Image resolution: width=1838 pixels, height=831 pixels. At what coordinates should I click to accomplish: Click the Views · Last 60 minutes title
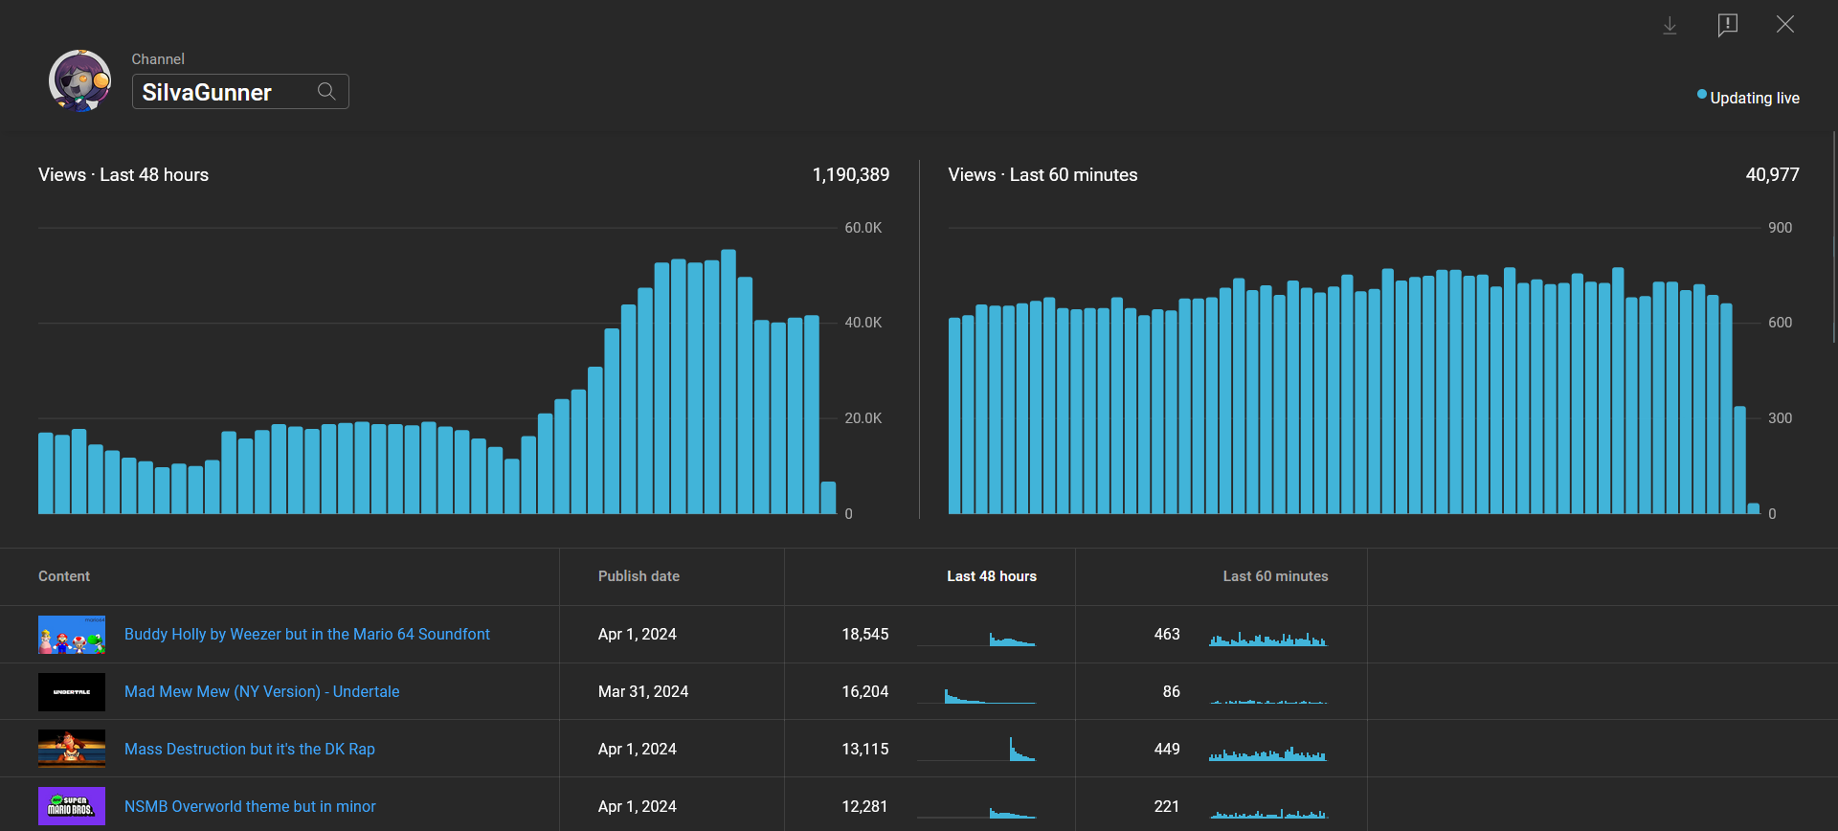pos(1042,175)
